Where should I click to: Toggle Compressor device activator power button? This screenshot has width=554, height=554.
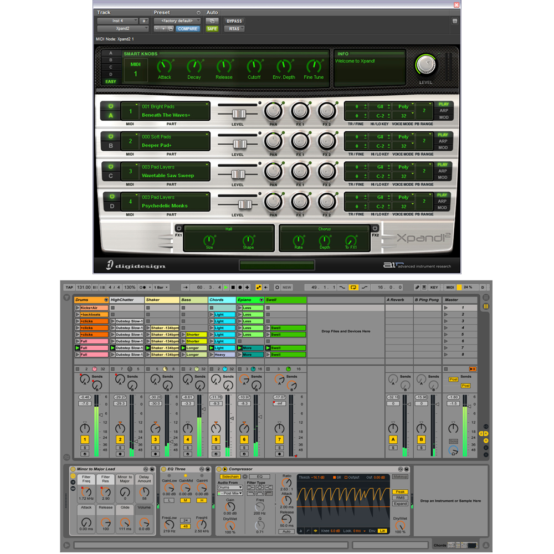click(219, 469)
